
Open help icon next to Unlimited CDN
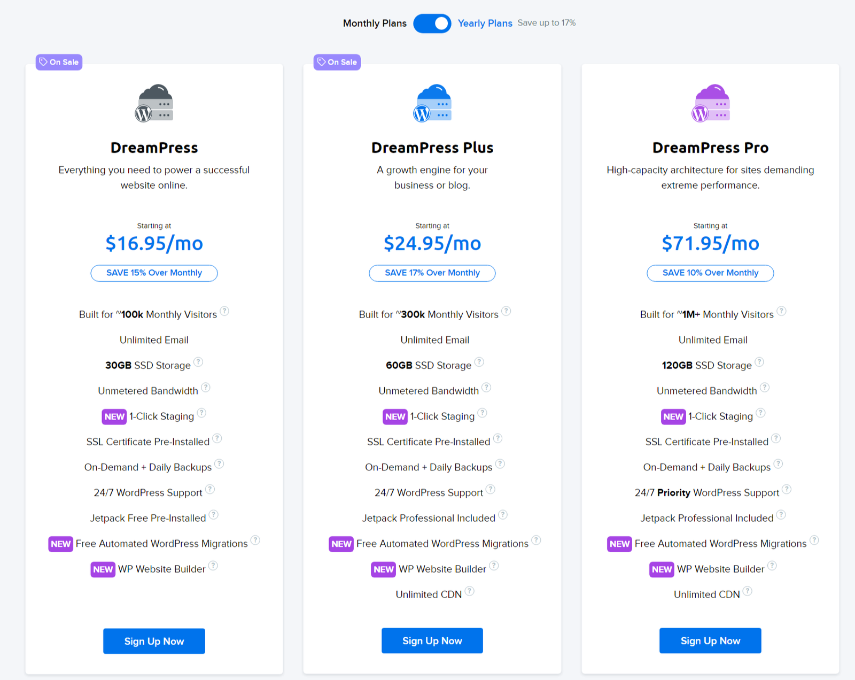(x=470, y=591)
